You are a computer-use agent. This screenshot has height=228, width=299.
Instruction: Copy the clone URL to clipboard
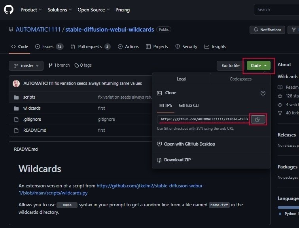(x=258, y=119)
